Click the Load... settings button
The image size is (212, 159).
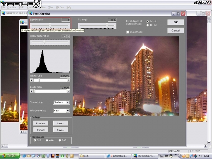61,123
